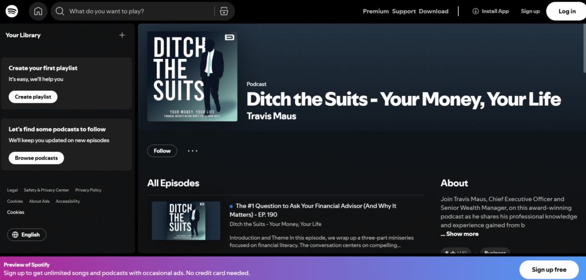The width and height of the screenshot is (586, 280).
Task: Click the plus icon in Your Library
Action: tap(121, 35)
